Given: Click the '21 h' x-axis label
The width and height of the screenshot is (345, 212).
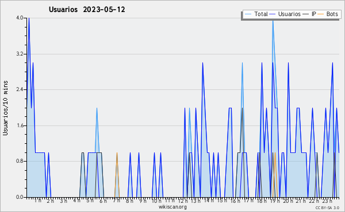Looking at the screenshot, I should (x=301, y=201).
